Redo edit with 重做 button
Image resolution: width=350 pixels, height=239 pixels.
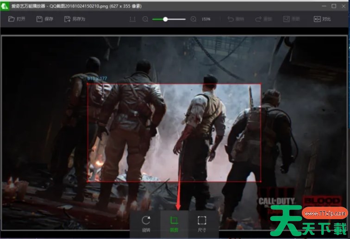pos(263,19)
